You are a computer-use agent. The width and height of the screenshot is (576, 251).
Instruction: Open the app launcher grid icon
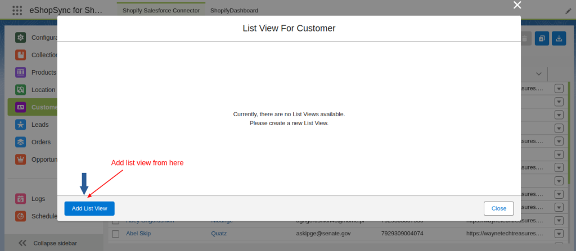pyautogui.click(x=17, y=10)
